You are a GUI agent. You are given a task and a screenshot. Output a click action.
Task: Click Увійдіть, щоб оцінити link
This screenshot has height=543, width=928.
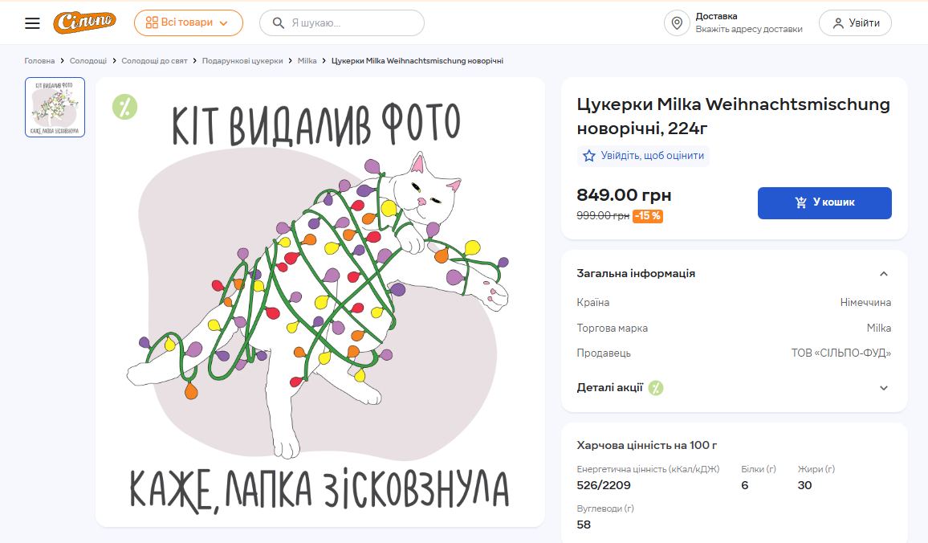(652, 156)
